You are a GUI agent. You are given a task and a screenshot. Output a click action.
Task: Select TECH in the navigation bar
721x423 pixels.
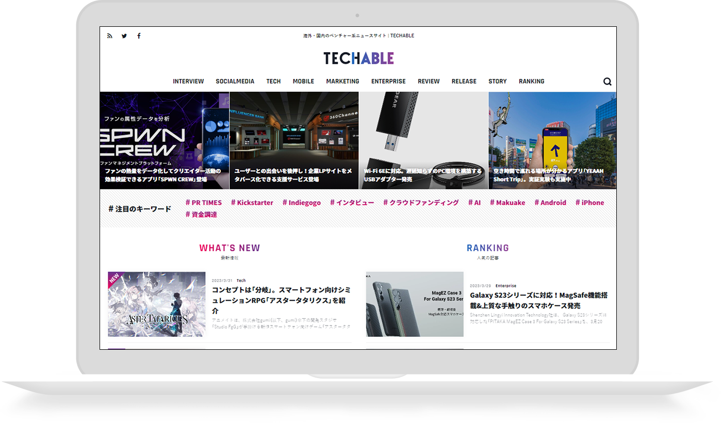pos(273,82)
